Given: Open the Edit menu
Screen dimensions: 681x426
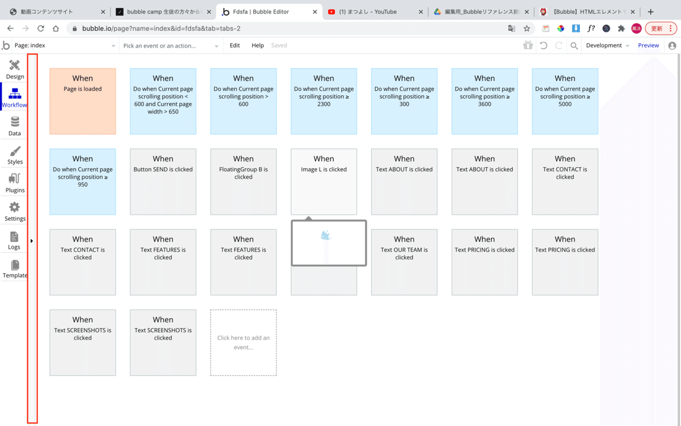Looking at the screenshot, I should pyautogui.click(x=235, y=45).
